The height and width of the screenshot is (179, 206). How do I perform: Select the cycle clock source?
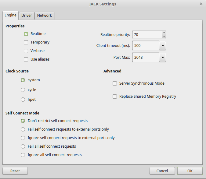tap(23, 90)
